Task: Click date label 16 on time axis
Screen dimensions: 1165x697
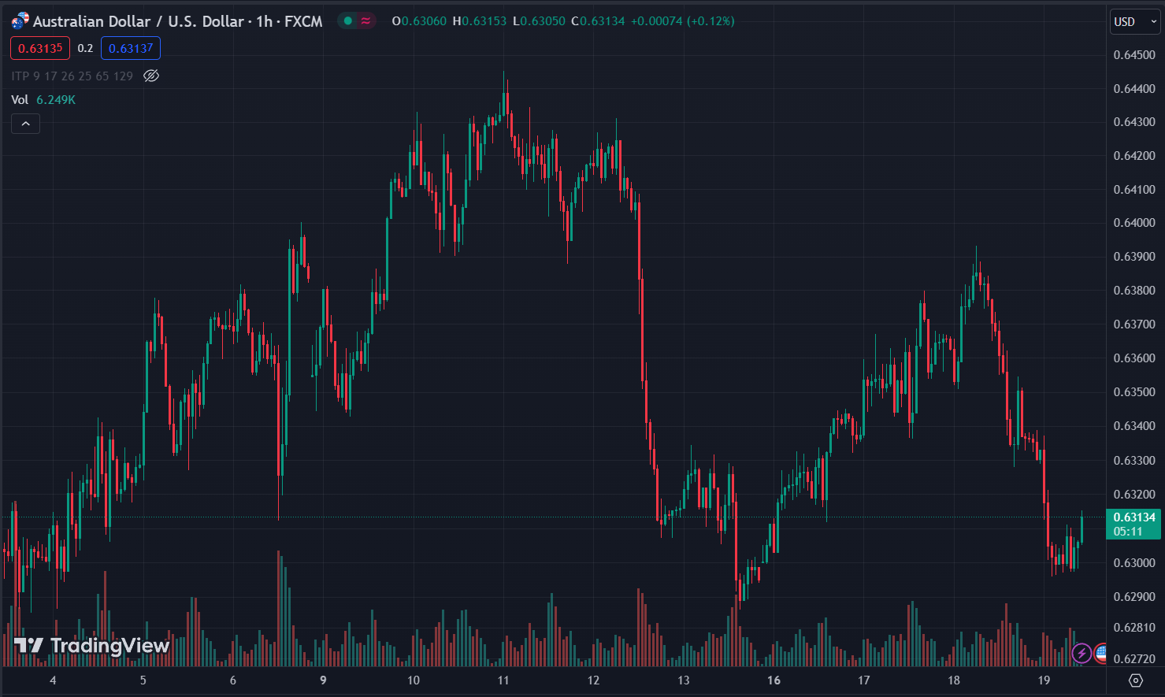Action: click(774, 680)
